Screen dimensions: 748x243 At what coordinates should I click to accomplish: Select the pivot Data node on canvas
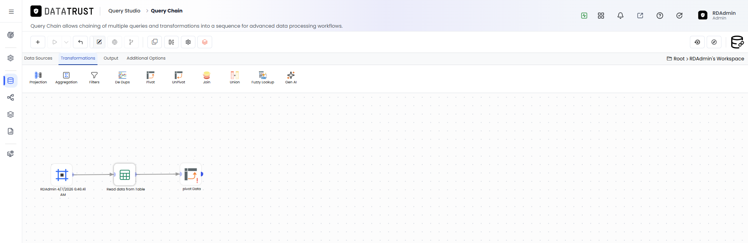191,174
